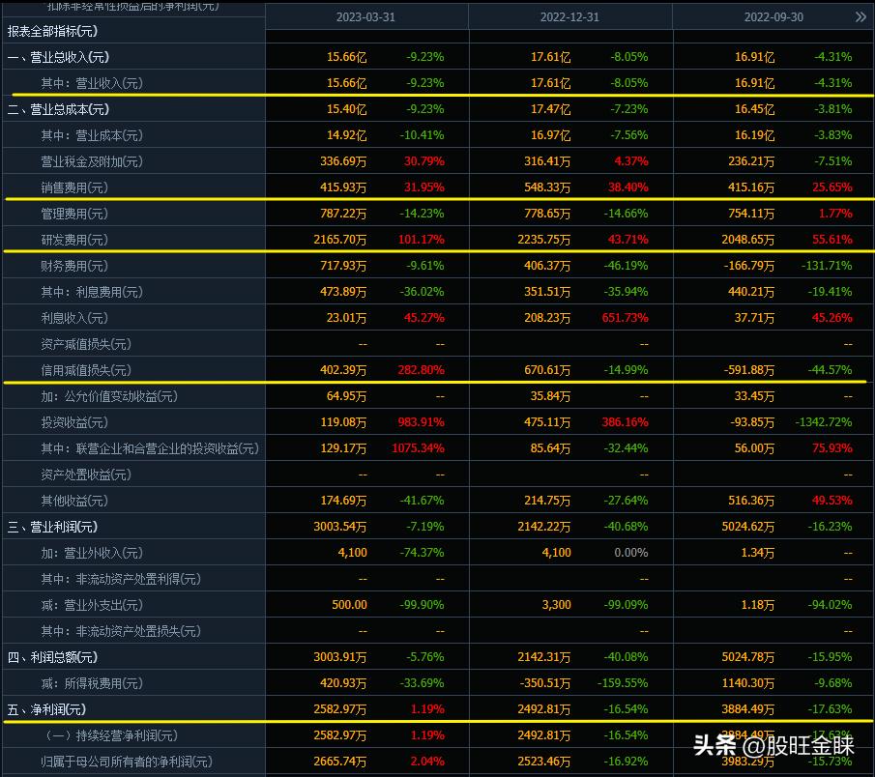Click the 1075.34% associate investment income change

[418, 448]
